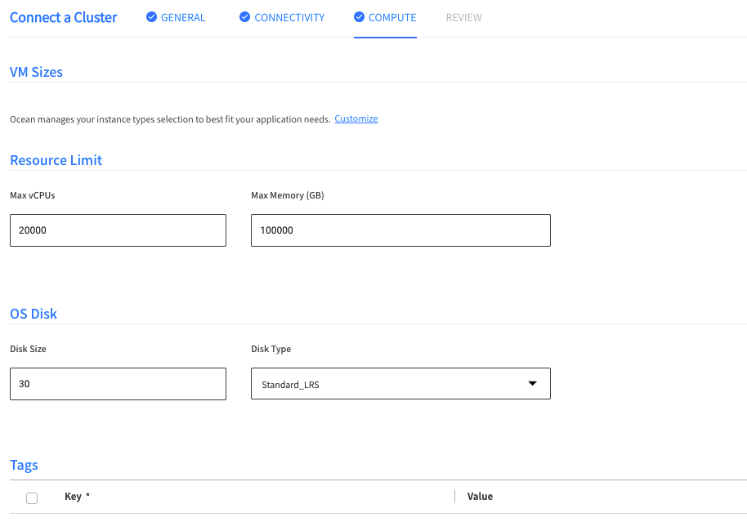Image resolution: width=747 pixels, height=522 pixels.
Task: Click the OS Disk section heading
Action: pyautogui.click(x=34, y=314)
